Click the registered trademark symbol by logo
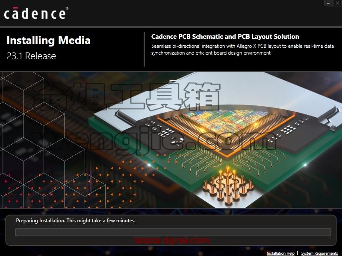The height and width of the screenshot is (256, 342). (67, 9)
